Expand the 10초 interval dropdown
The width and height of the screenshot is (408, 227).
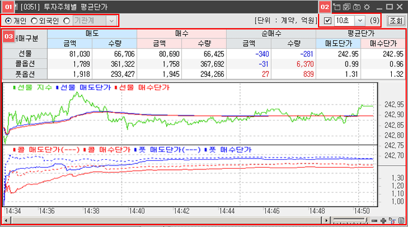[x=360, y=20]
